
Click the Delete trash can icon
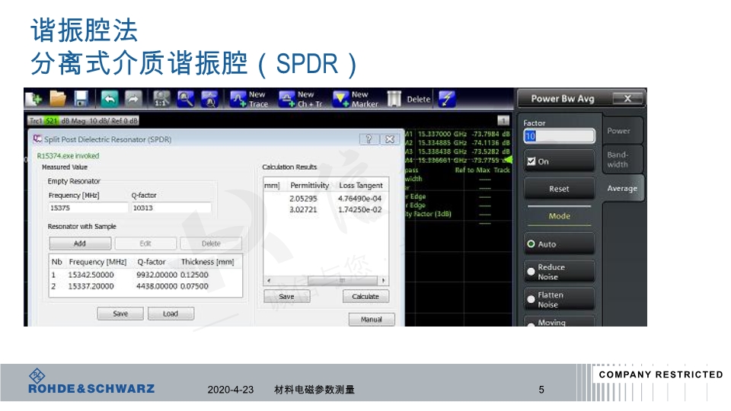coord(394,99)
